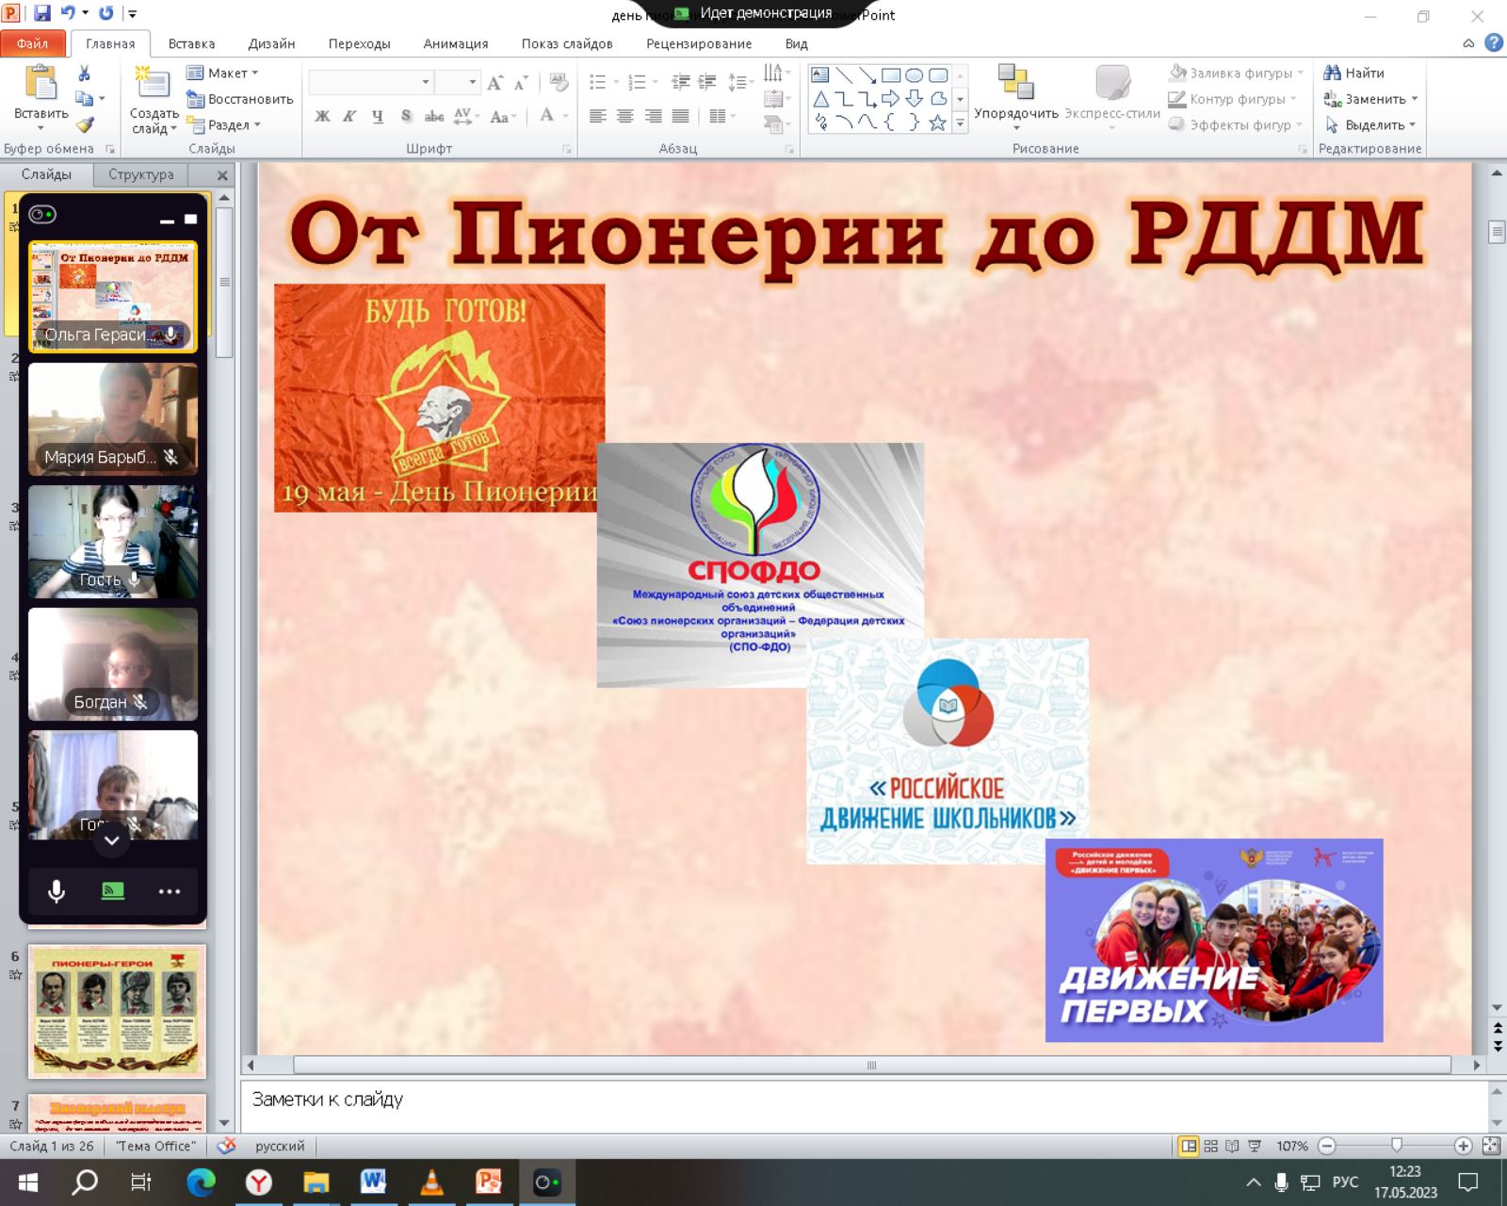Screen dimensions: 1507x1206
Task: Click Найти find button
Action: point(1353,73)
